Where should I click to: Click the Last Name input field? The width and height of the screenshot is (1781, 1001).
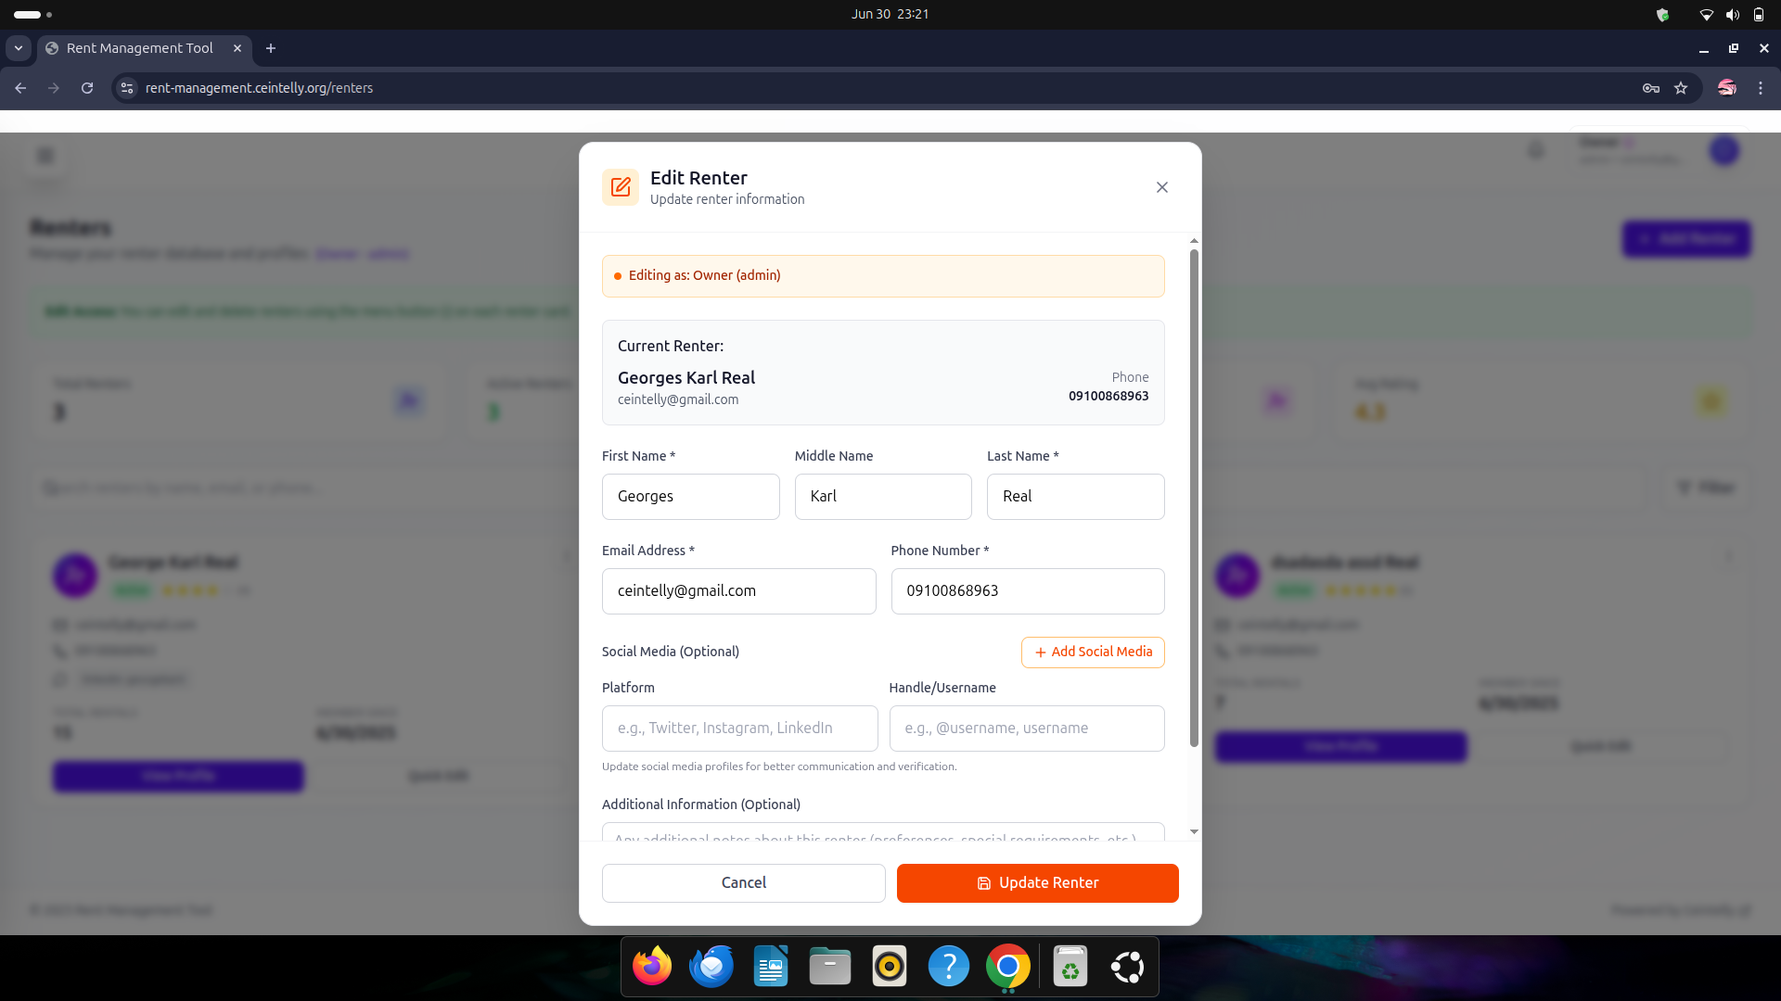pyautogui.click(x=1075, y=497)
